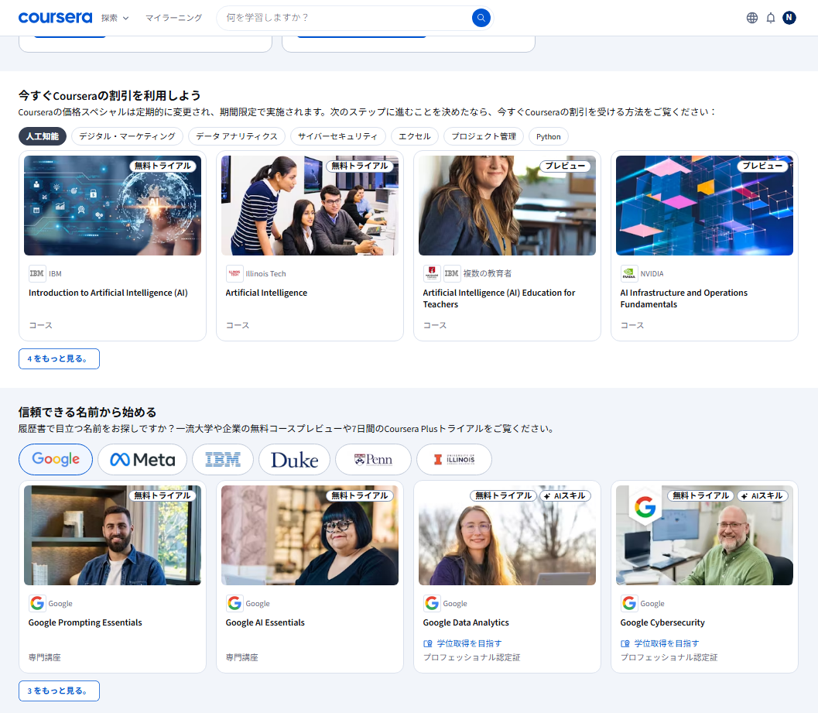Open notifications via the bell icon

[x=770, y=17]
